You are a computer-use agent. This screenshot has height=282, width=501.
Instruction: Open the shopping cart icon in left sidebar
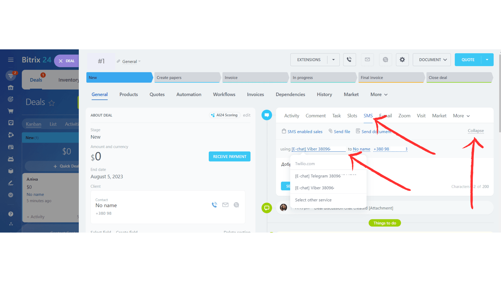click(x=10, y=111)
